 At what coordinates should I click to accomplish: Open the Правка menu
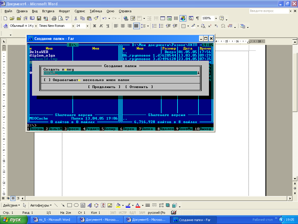point(22,11)
